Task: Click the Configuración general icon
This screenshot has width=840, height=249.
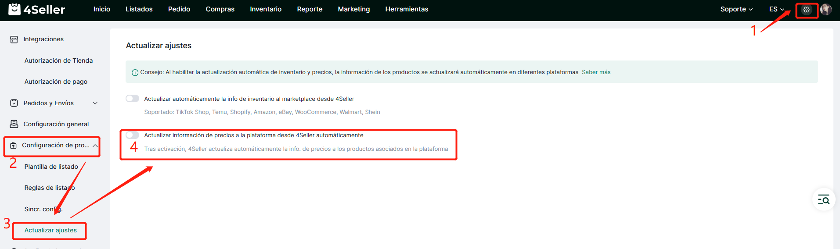Action: pos(14,124)
